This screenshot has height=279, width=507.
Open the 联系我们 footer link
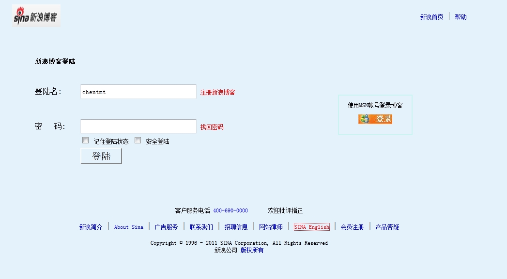coord(201,227)
